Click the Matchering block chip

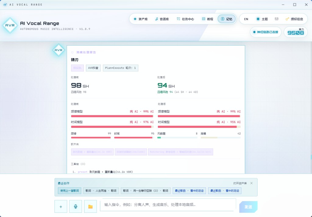coord(180,152)
